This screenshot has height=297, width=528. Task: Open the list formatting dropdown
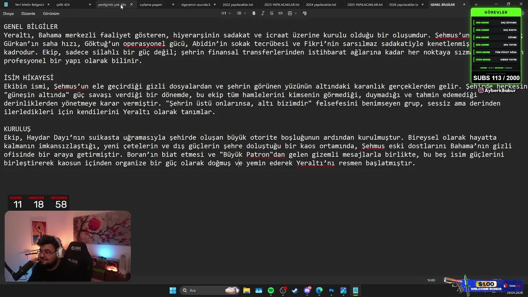[x=241, y=13]
